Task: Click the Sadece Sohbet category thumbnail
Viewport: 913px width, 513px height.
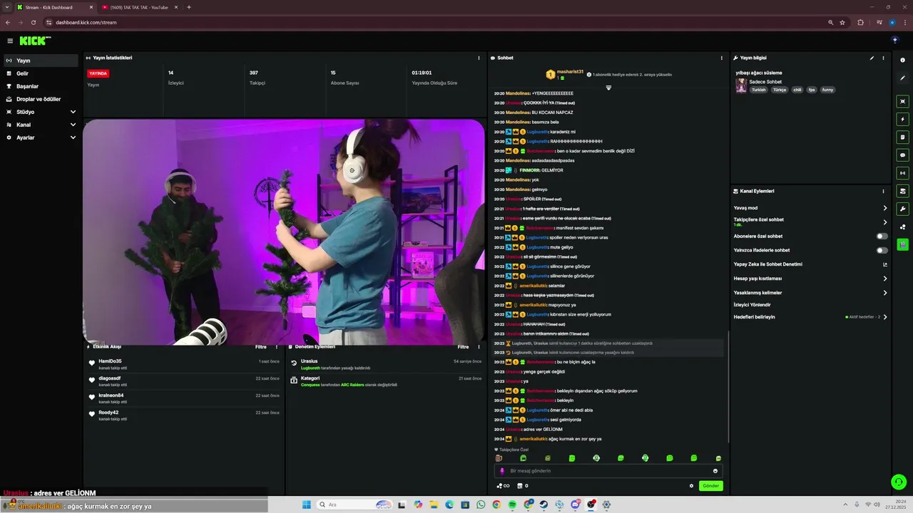Action: tap(741, 85)
